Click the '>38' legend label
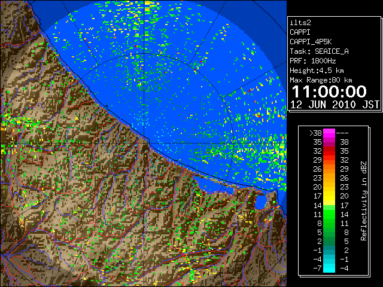The image size is (383, 287). point(315,133)
